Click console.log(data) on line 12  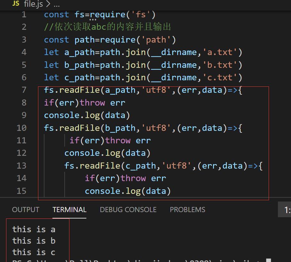[x=107, y=153]
